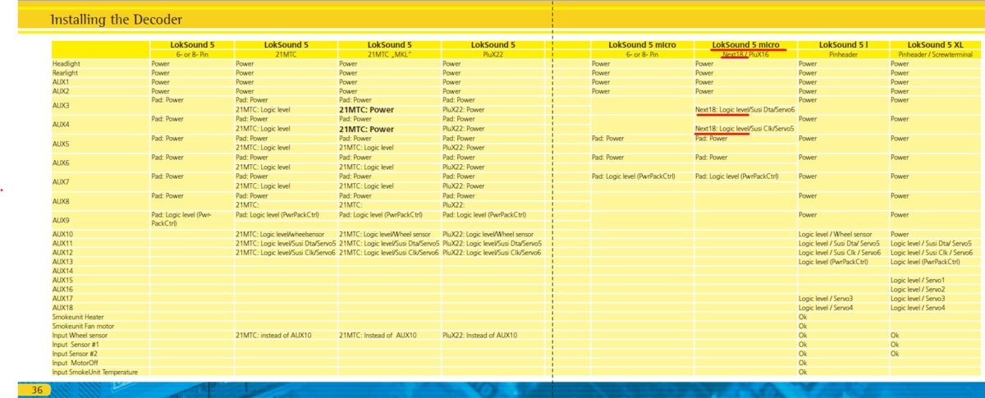The width and height of the screenshot is (985, 398).
Task: Click the AUX7 row label
Action: (x=62, y=181)
